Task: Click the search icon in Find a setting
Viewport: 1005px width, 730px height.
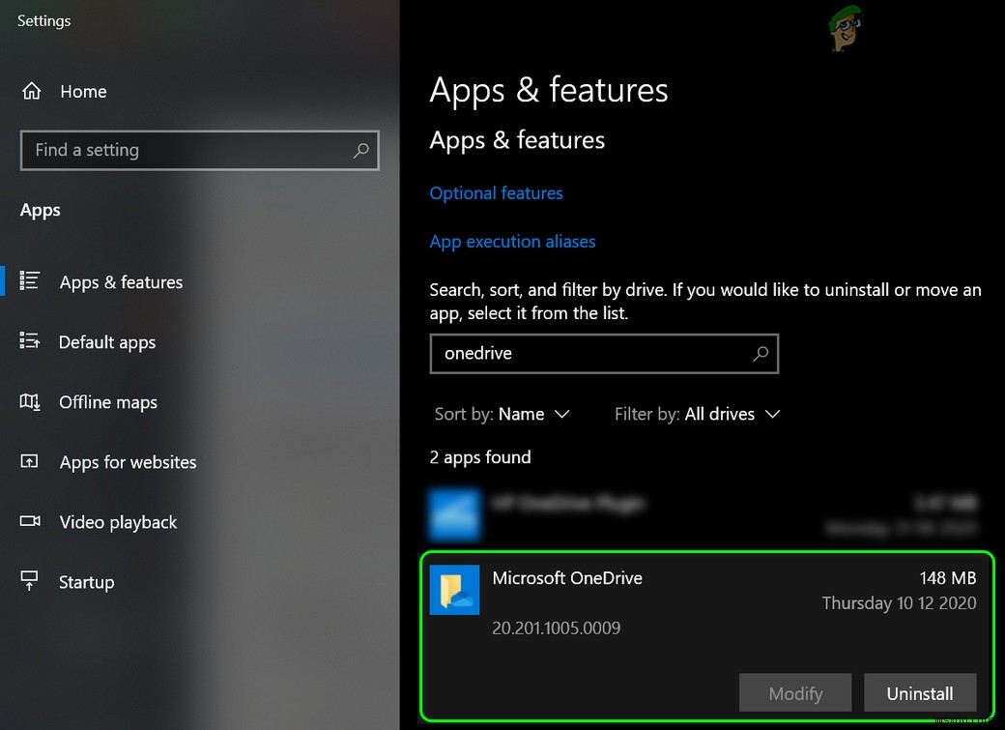Action: pyautogui.click(x=360, y=151)
